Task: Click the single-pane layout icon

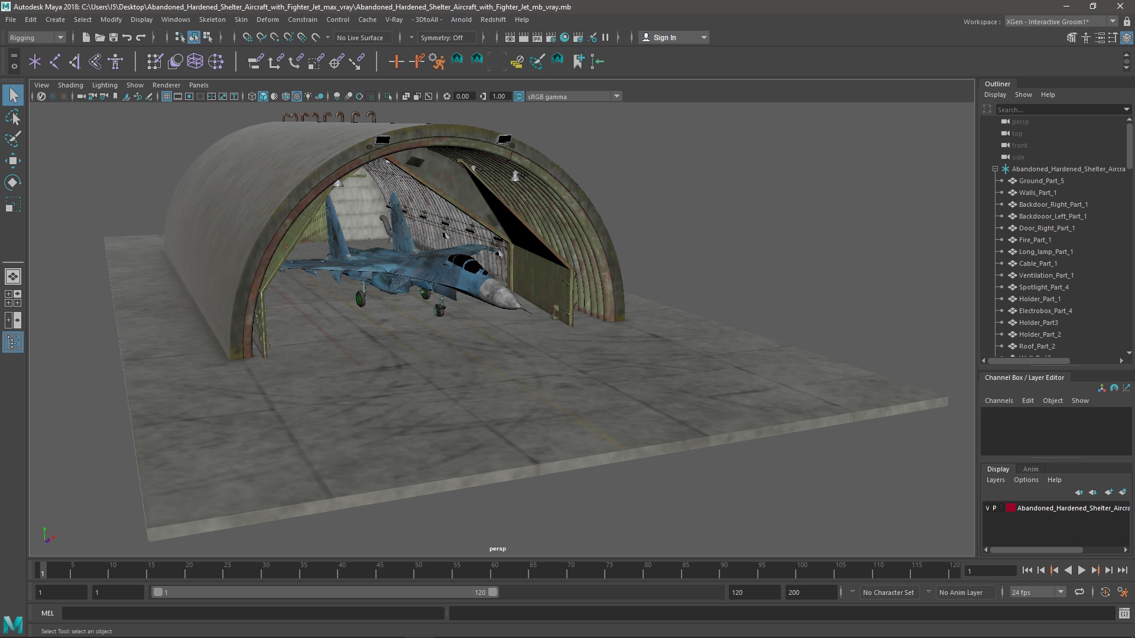Action: tap(13, 276)
